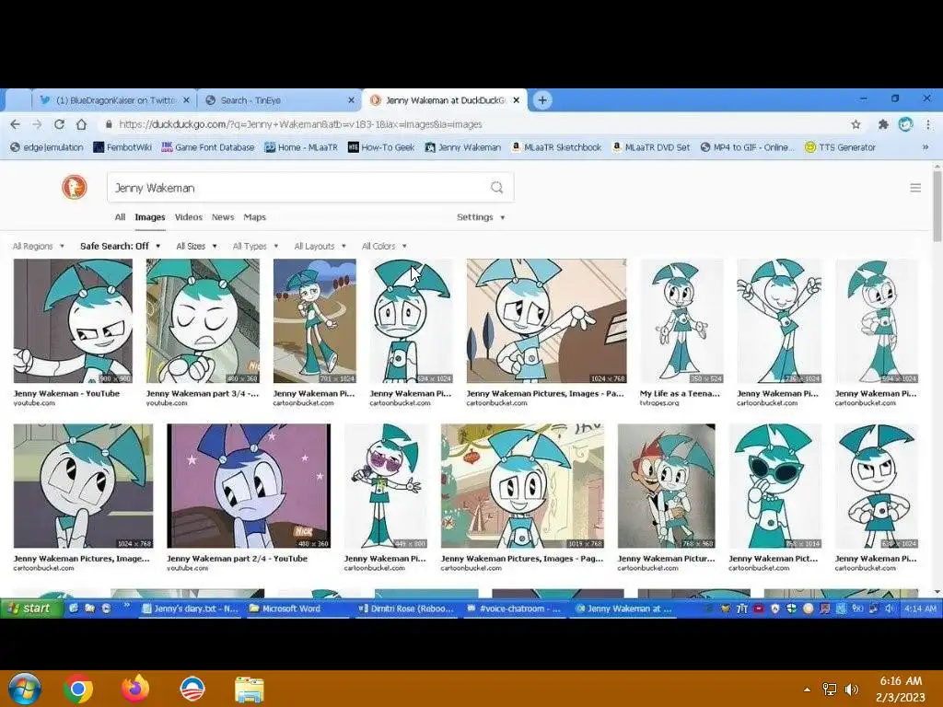Open the extensions puzzle icon
The image size is (943, 707).
click(883, 124)
